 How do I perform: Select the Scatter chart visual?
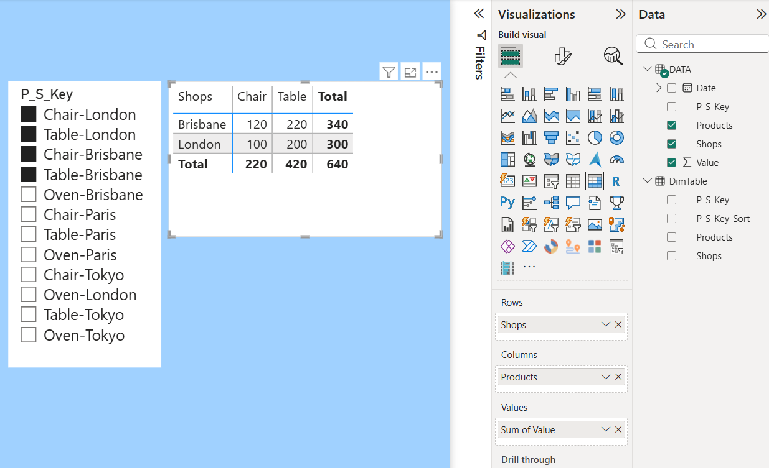click(x=573, y=138)
